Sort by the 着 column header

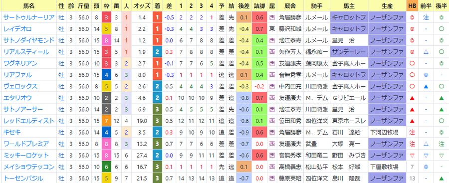coord(157,5)
